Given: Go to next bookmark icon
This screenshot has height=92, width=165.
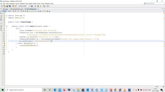Looking at the screenshot, I should [x=34, y=11].
